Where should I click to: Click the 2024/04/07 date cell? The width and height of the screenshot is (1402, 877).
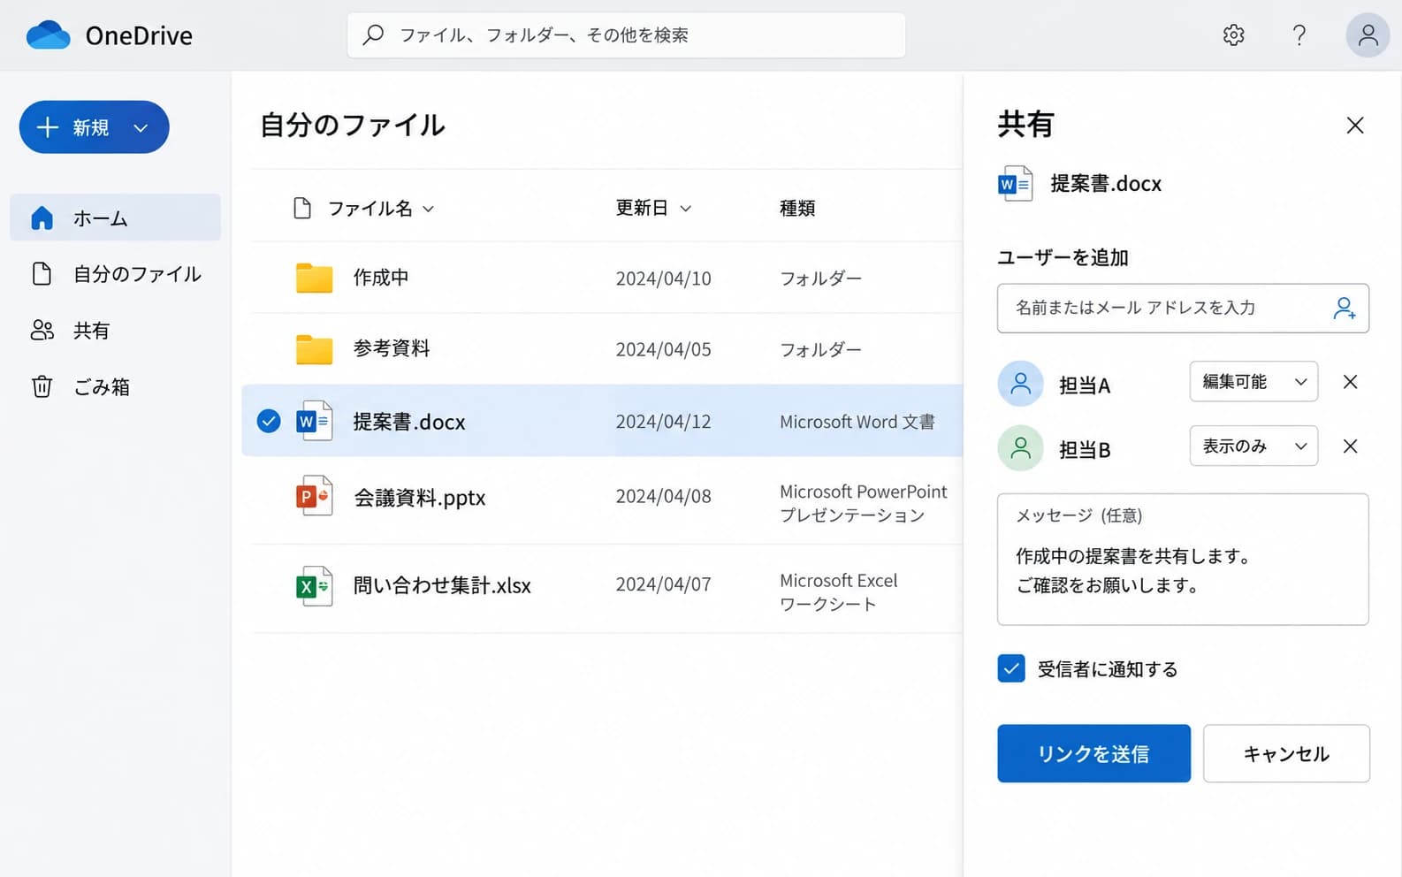pyautogui.click(x=663, y=584)
